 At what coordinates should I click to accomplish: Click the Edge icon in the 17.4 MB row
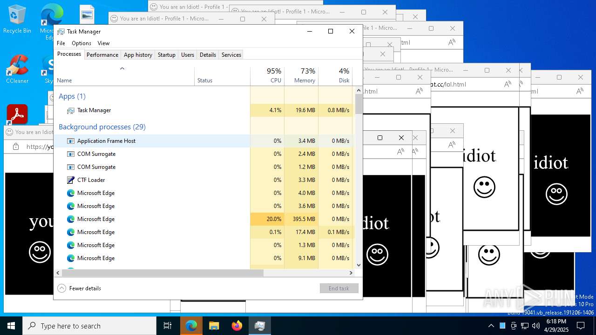click(x=71, y=232)
